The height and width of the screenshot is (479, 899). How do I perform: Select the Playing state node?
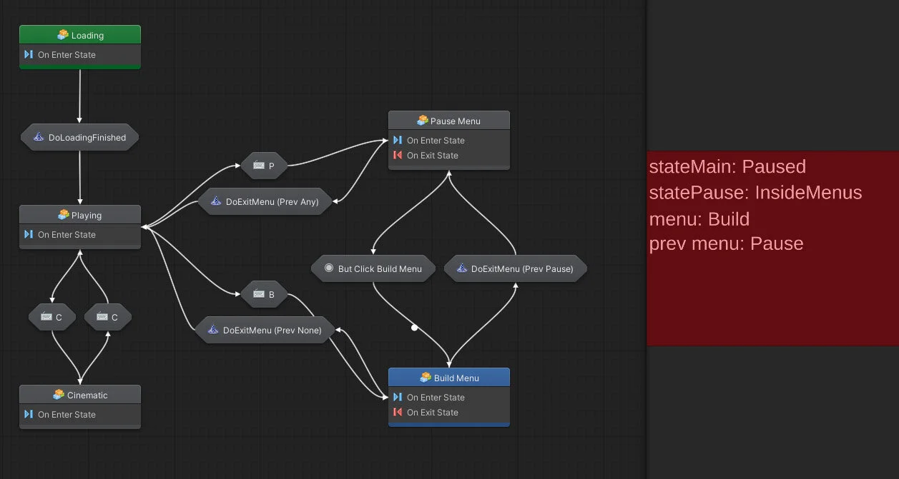pyautogui.click(x=79, y=223)
